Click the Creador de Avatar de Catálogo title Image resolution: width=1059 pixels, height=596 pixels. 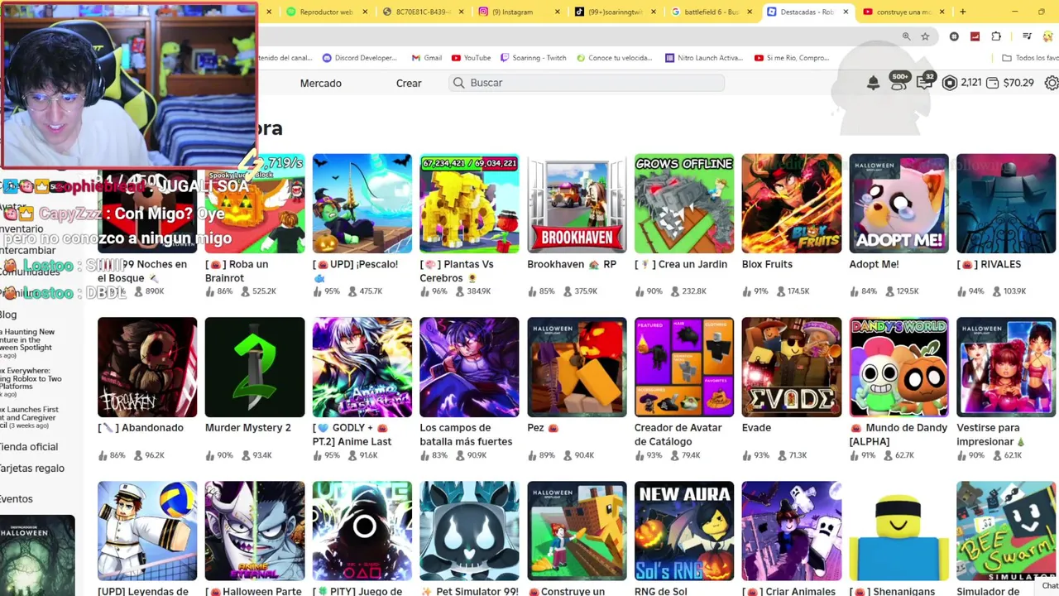click(678, 435)
